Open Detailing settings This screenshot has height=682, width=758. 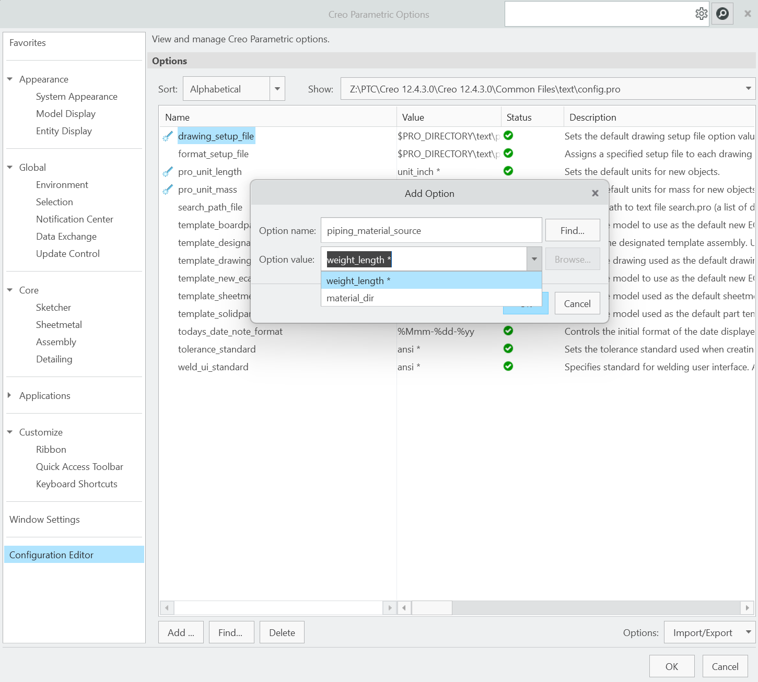click(x=54, y=359)
